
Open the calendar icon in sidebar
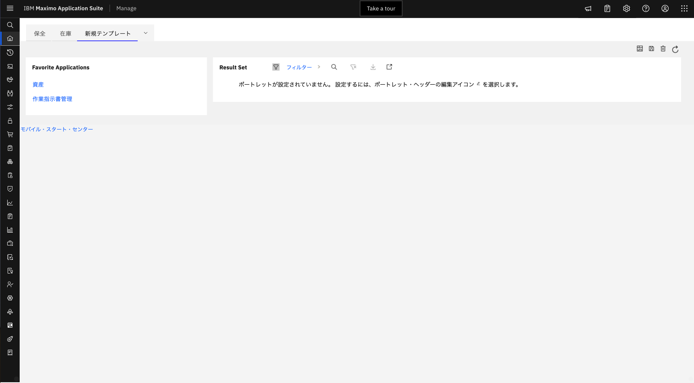pos(10,325)
